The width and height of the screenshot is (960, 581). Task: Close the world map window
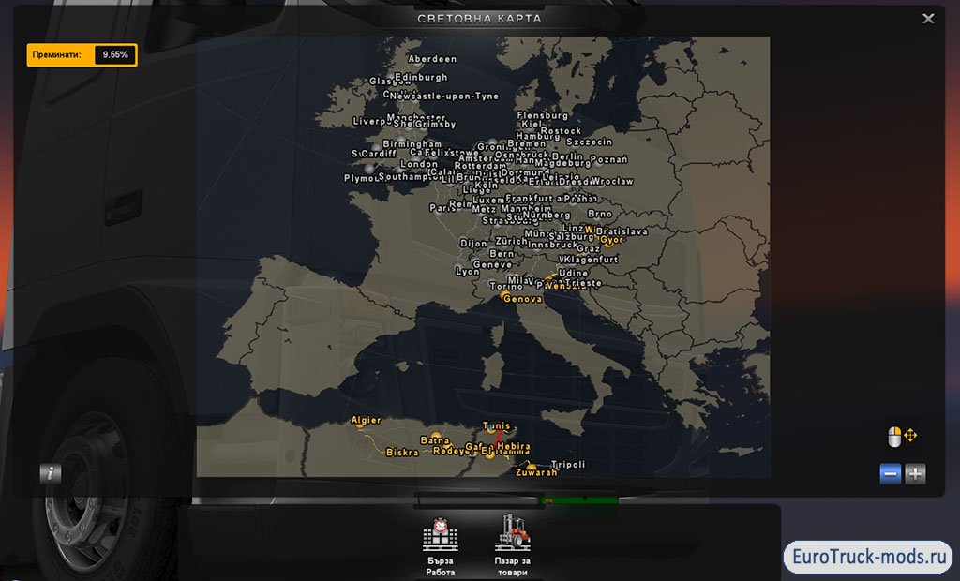point(928,19)
